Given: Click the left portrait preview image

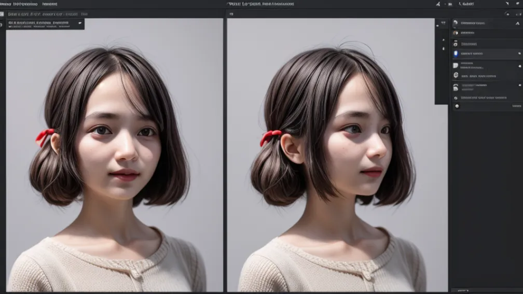Looking at the screenshot, I should click(x=114, y=156).
